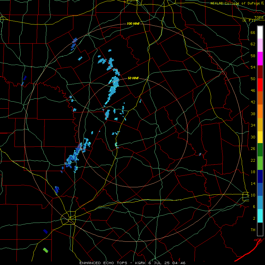Click the 'ENHANCED ECHO TOPS' caption text
This screenshot has width=265, height=265.
(103, 263)
